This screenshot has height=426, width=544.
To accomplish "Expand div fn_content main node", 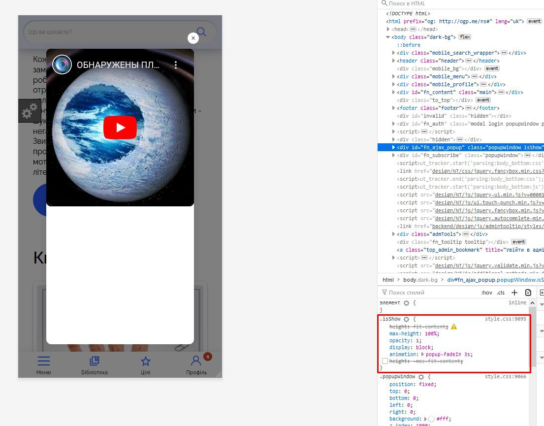I will (x=393, y=93).
